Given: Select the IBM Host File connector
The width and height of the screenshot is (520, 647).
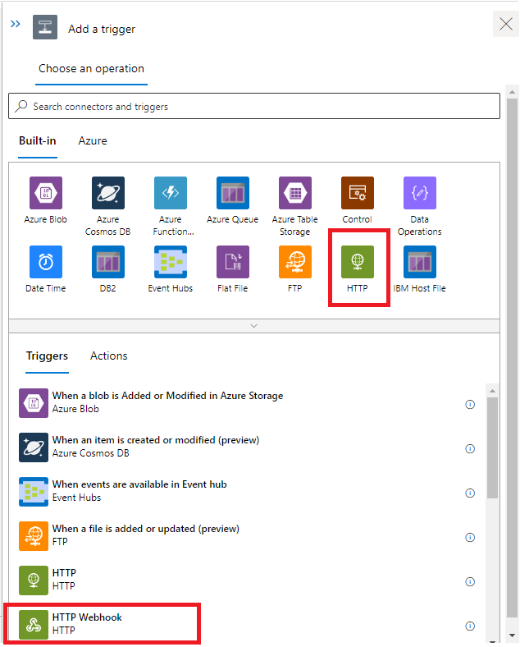Looking at the screenshot, I should pos(419,262).
